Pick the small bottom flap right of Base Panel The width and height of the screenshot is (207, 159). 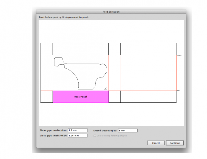(115, 97)
